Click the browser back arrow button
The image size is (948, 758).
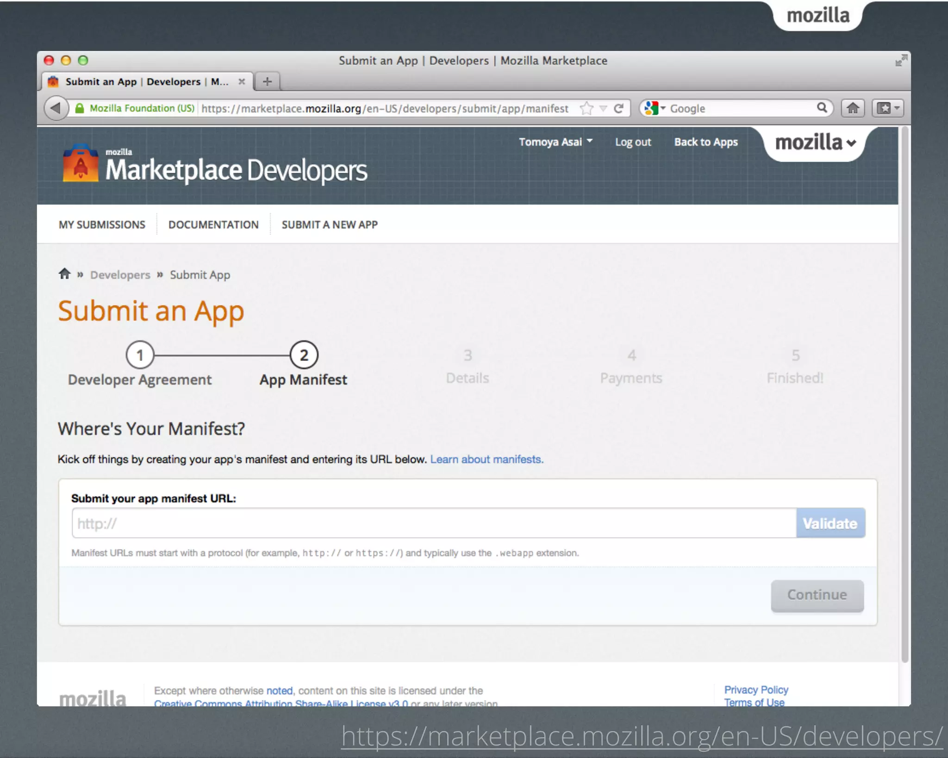click(x=56, y=108)
